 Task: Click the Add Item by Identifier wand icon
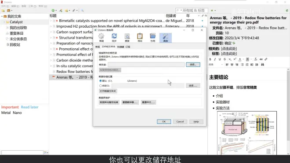[x=61, y=11]
